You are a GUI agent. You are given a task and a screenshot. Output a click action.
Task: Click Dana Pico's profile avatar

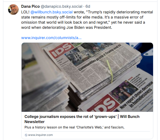click(13, 9)
